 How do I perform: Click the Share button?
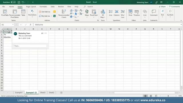click(x=162, y=7)
